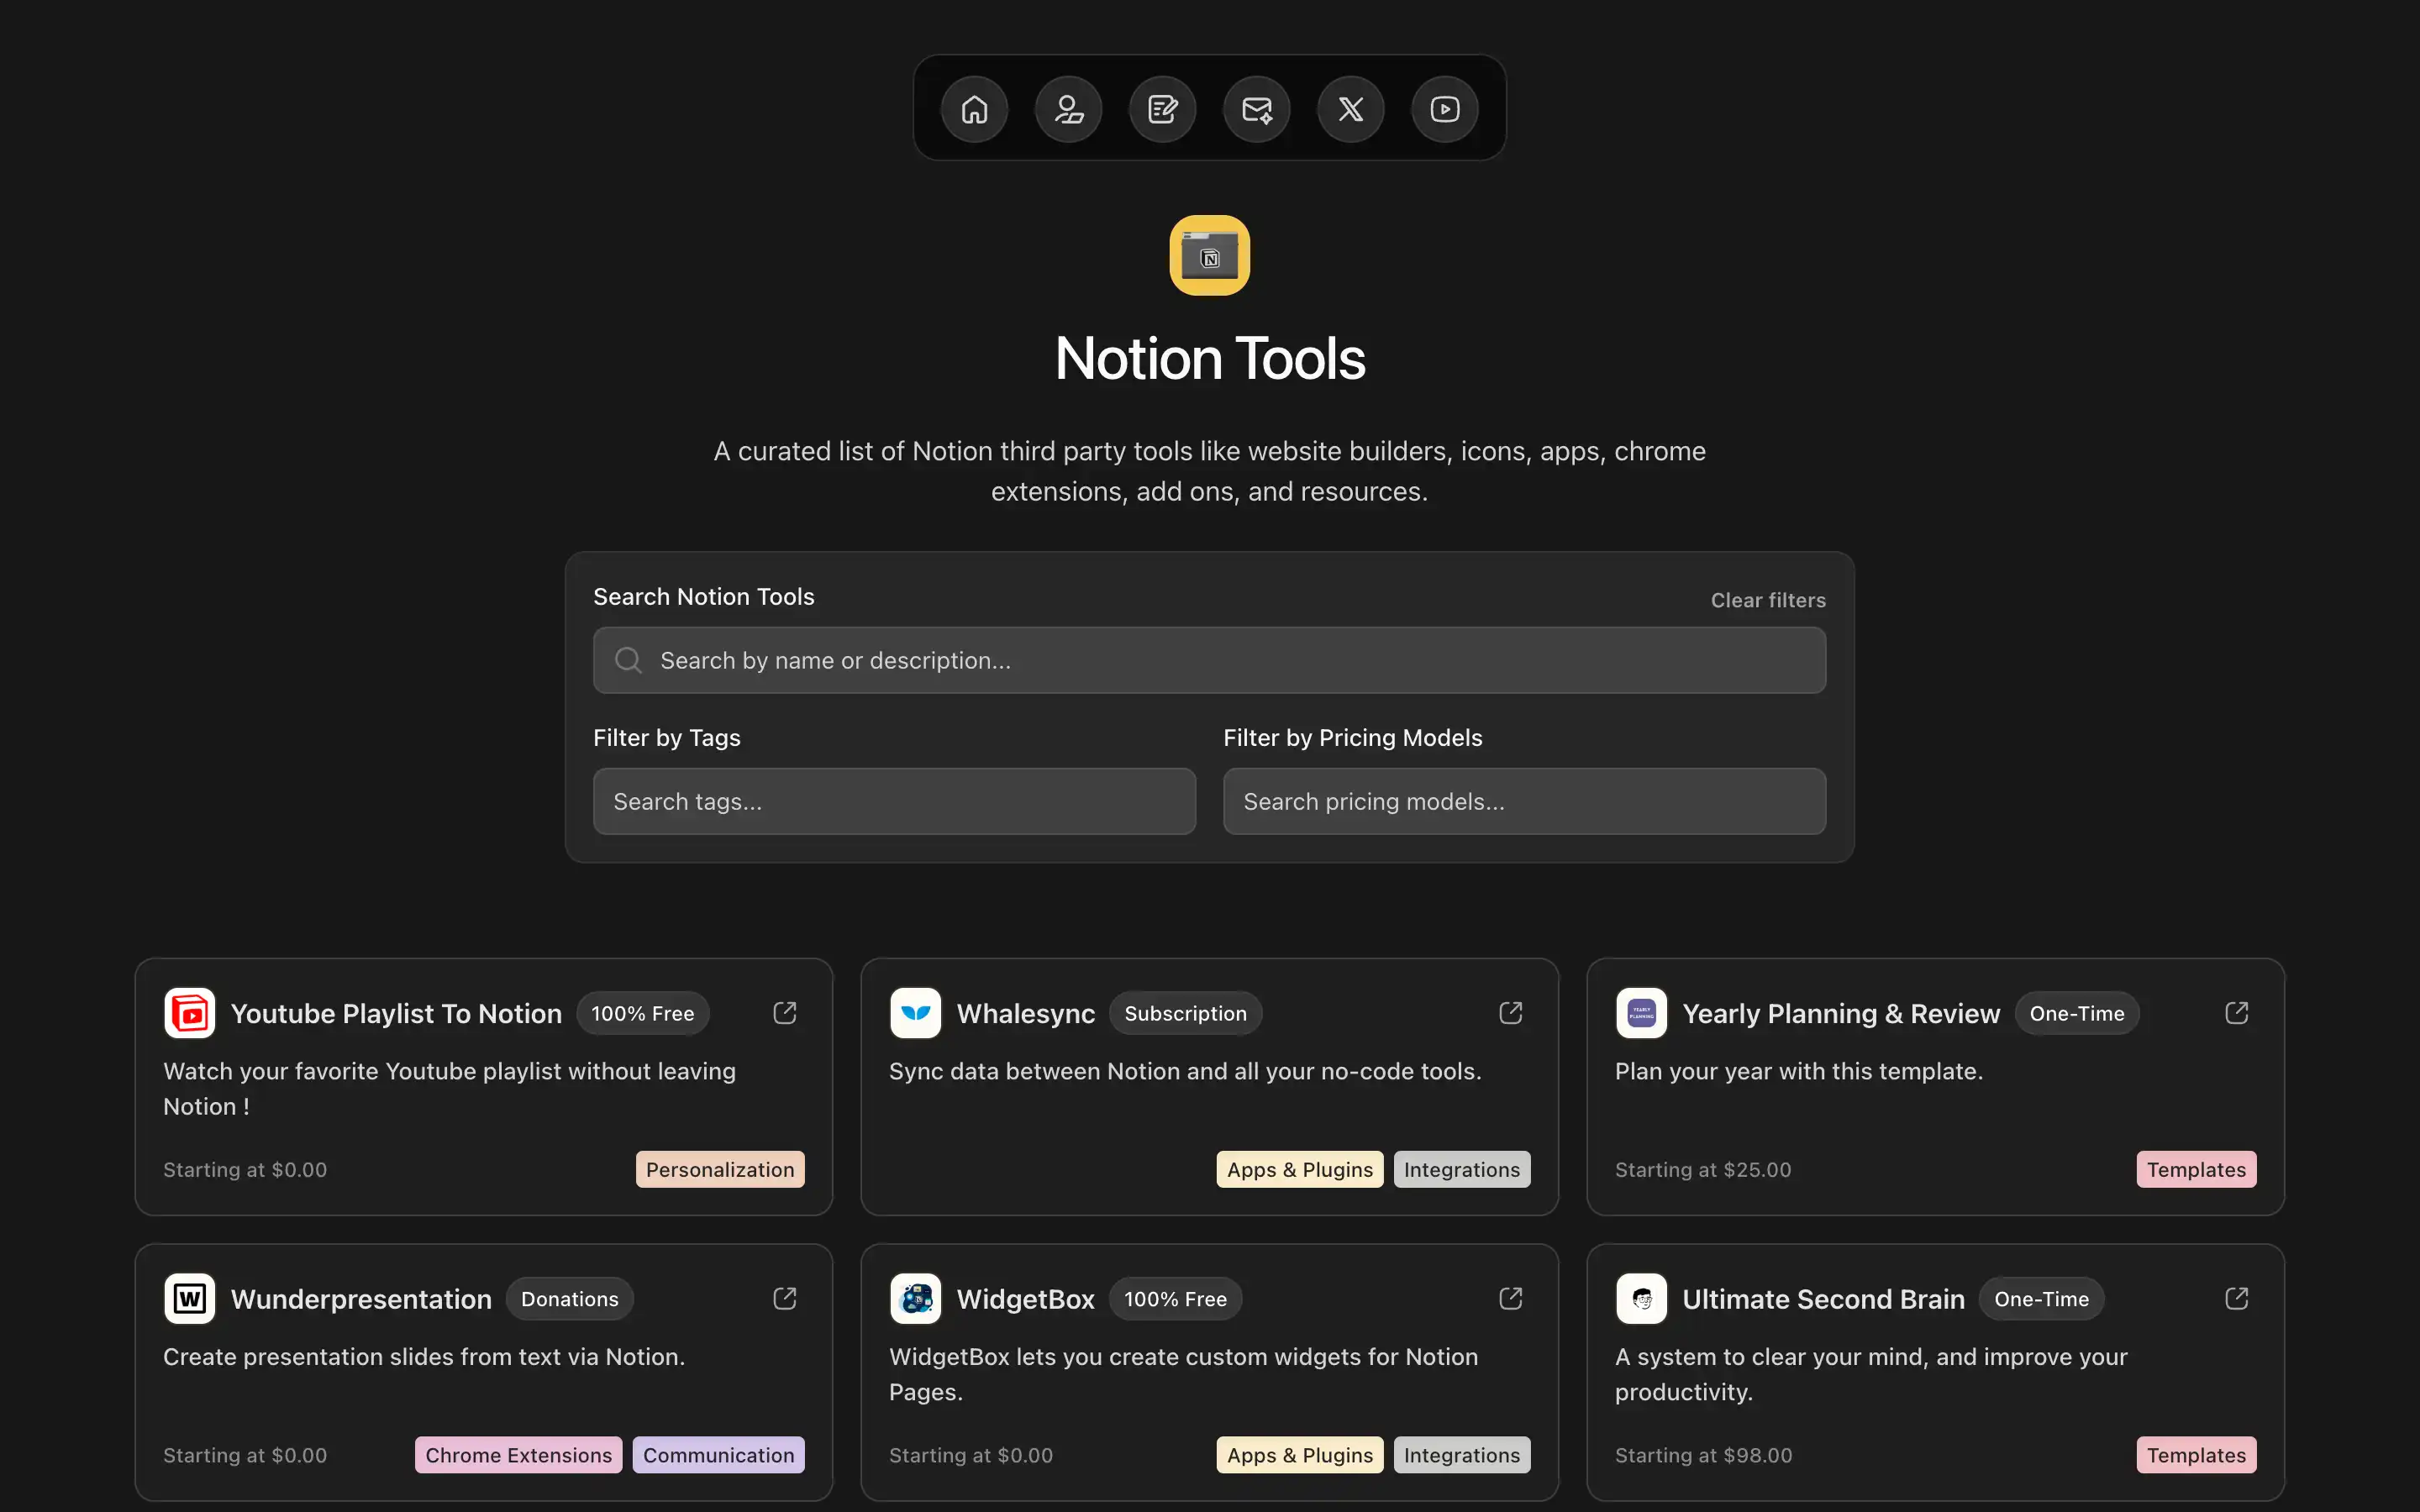Open external link for Yearly Planning & Review
Screen dimensions: 2420x1512
[x=2237, y=1013]
